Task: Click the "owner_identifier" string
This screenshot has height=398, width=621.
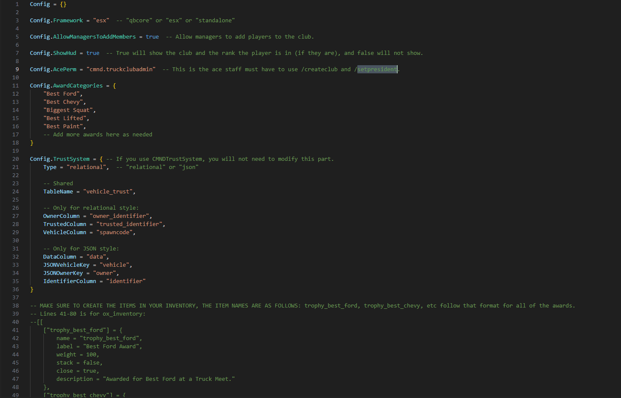Action: [x=119, y=216]
